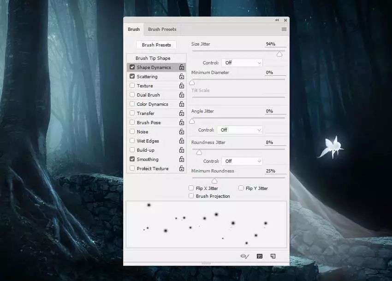The width and height of the screenshot is (392, 281).
Task: Toggle the lock icon beside Brush Pose
Action: click(x=182, y=122)
